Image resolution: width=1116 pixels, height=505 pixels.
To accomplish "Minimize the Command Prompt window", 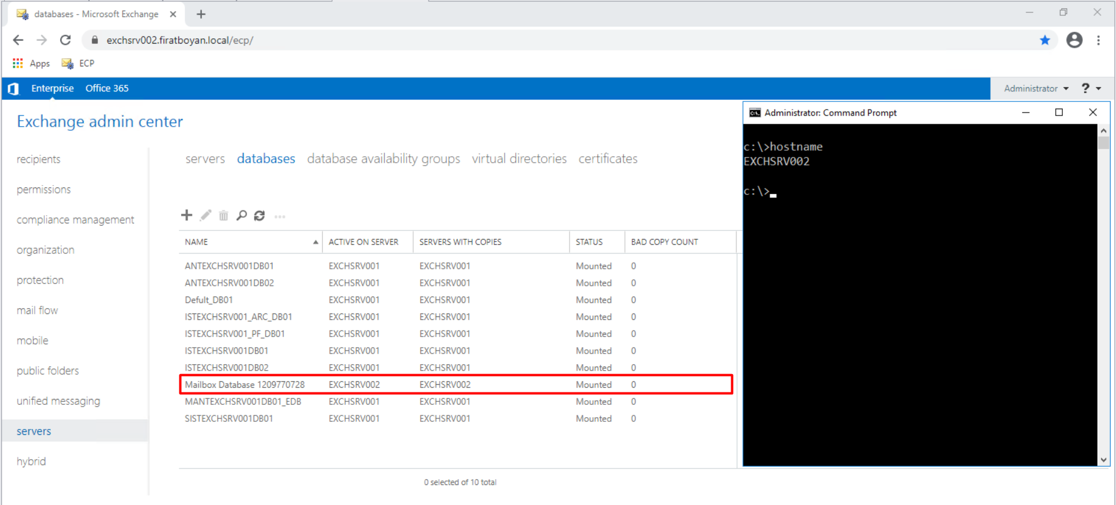I will 1026,112.
